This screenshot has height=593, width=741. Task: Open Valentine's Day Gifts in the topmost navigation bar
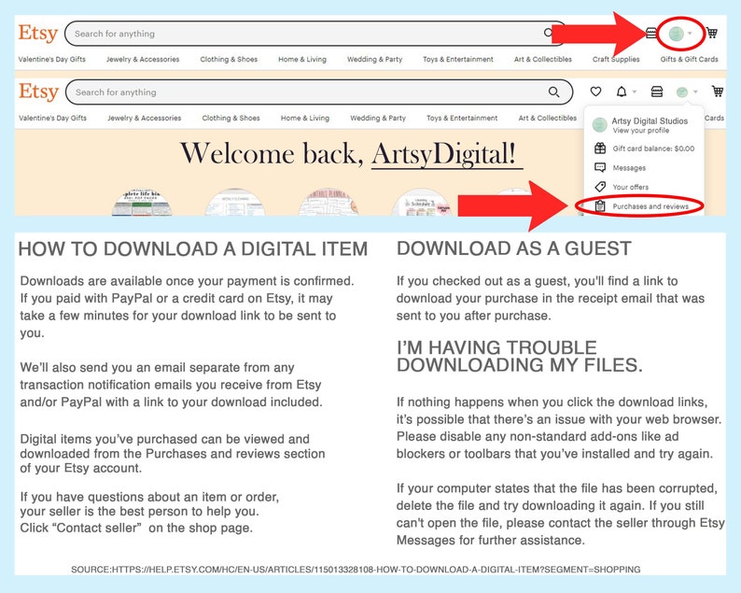click(52, 59)
